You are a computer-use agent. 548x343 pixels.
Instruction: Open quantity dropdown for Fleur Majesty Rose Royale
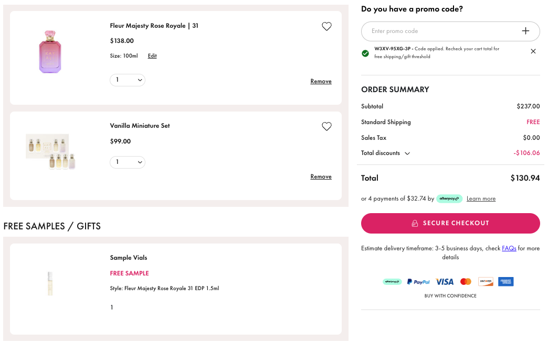pyautogui.click(x=128, y=80)
